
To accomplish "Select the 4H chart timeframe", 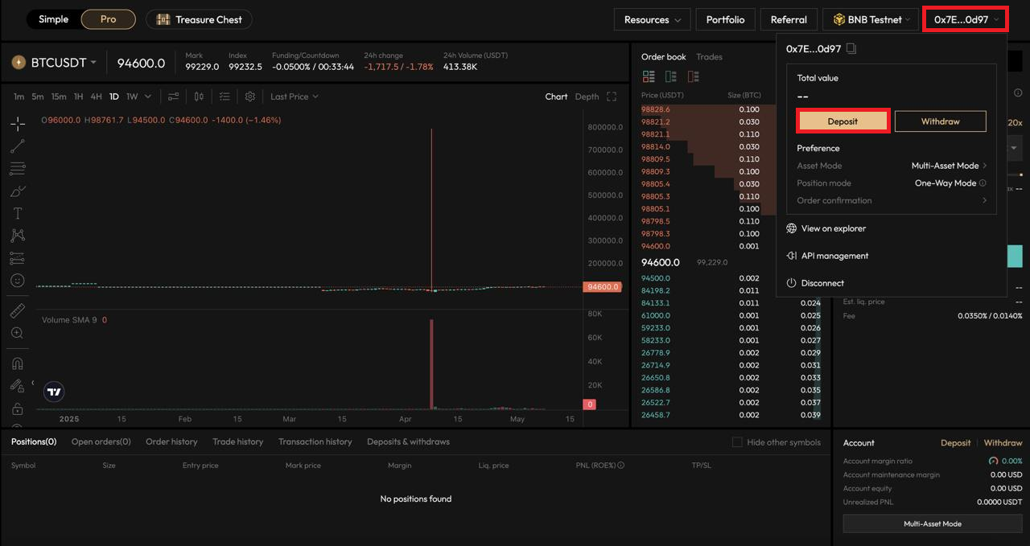I will tap(96, 96).
